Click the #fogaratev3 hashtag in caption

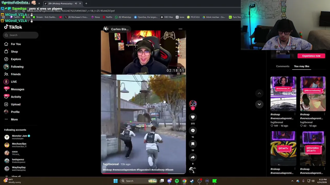[143, 170]
